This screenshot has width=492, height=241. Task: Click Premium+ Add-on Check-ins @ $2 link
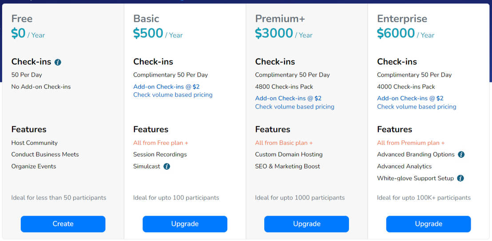288,98
